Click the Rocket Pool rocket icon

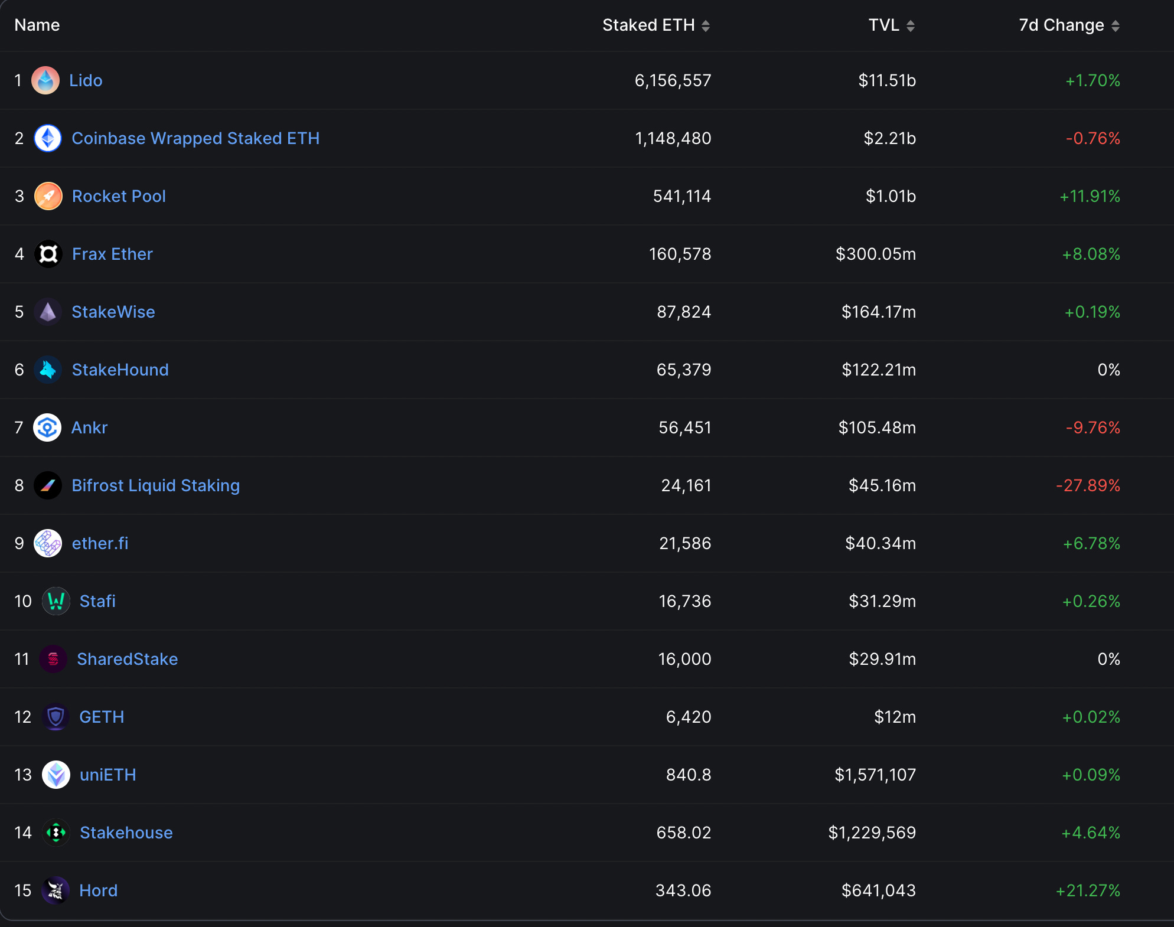pos(48,196)
